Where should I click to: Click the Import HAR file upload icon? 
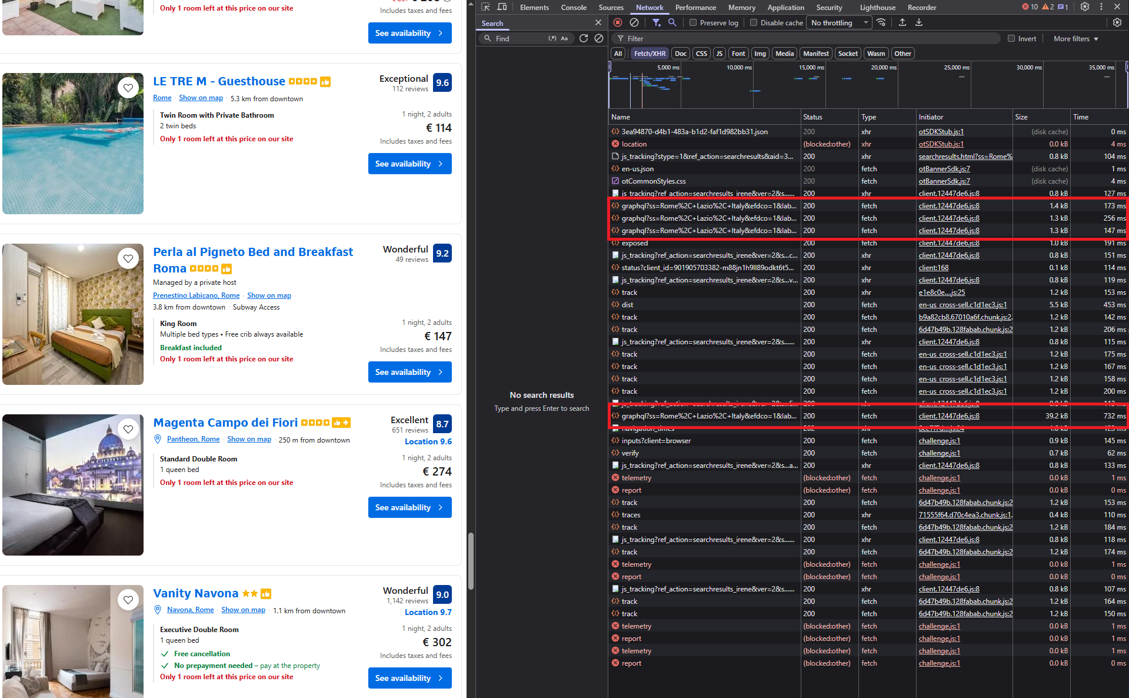(902, 22)
